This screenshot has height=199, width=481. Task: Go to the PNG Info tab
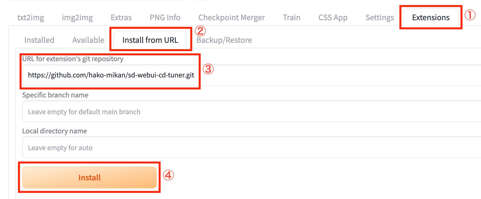pyautogui.click(x=165, y=18)
